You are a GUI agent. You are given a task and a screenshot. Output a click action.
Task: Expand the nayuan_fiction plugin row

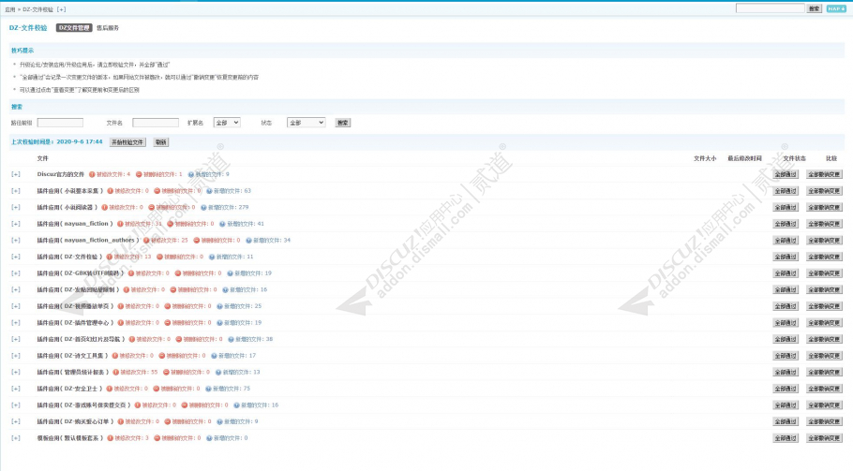click(x=16, y=224)
